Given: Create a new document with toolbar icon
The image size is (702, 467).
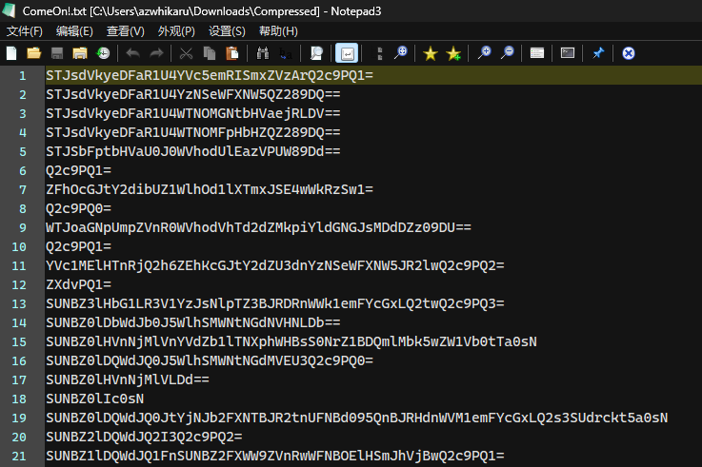Looking at the screenshot, I should (x=11, y=53).
